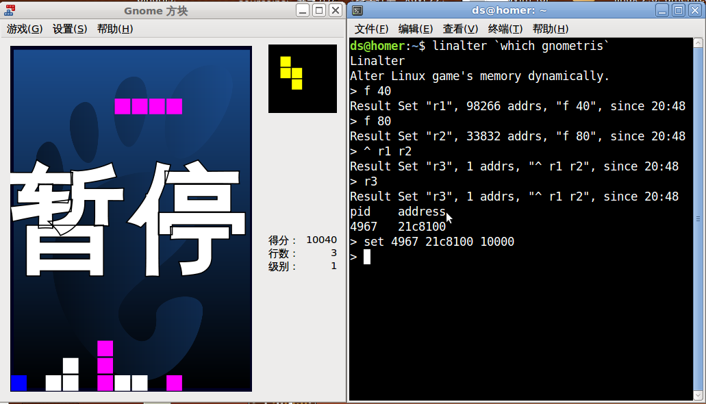Viewport: 706px width, 404px height.
Task: Click the Gnome 方块 window title text
Action: [156, 11]
